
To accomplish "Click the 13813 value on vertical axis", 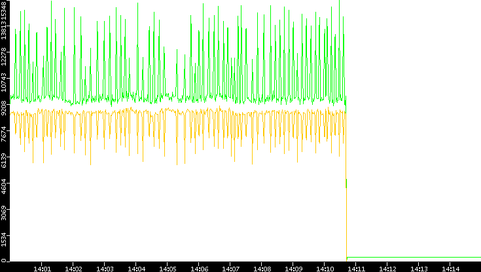I will 4,31.
